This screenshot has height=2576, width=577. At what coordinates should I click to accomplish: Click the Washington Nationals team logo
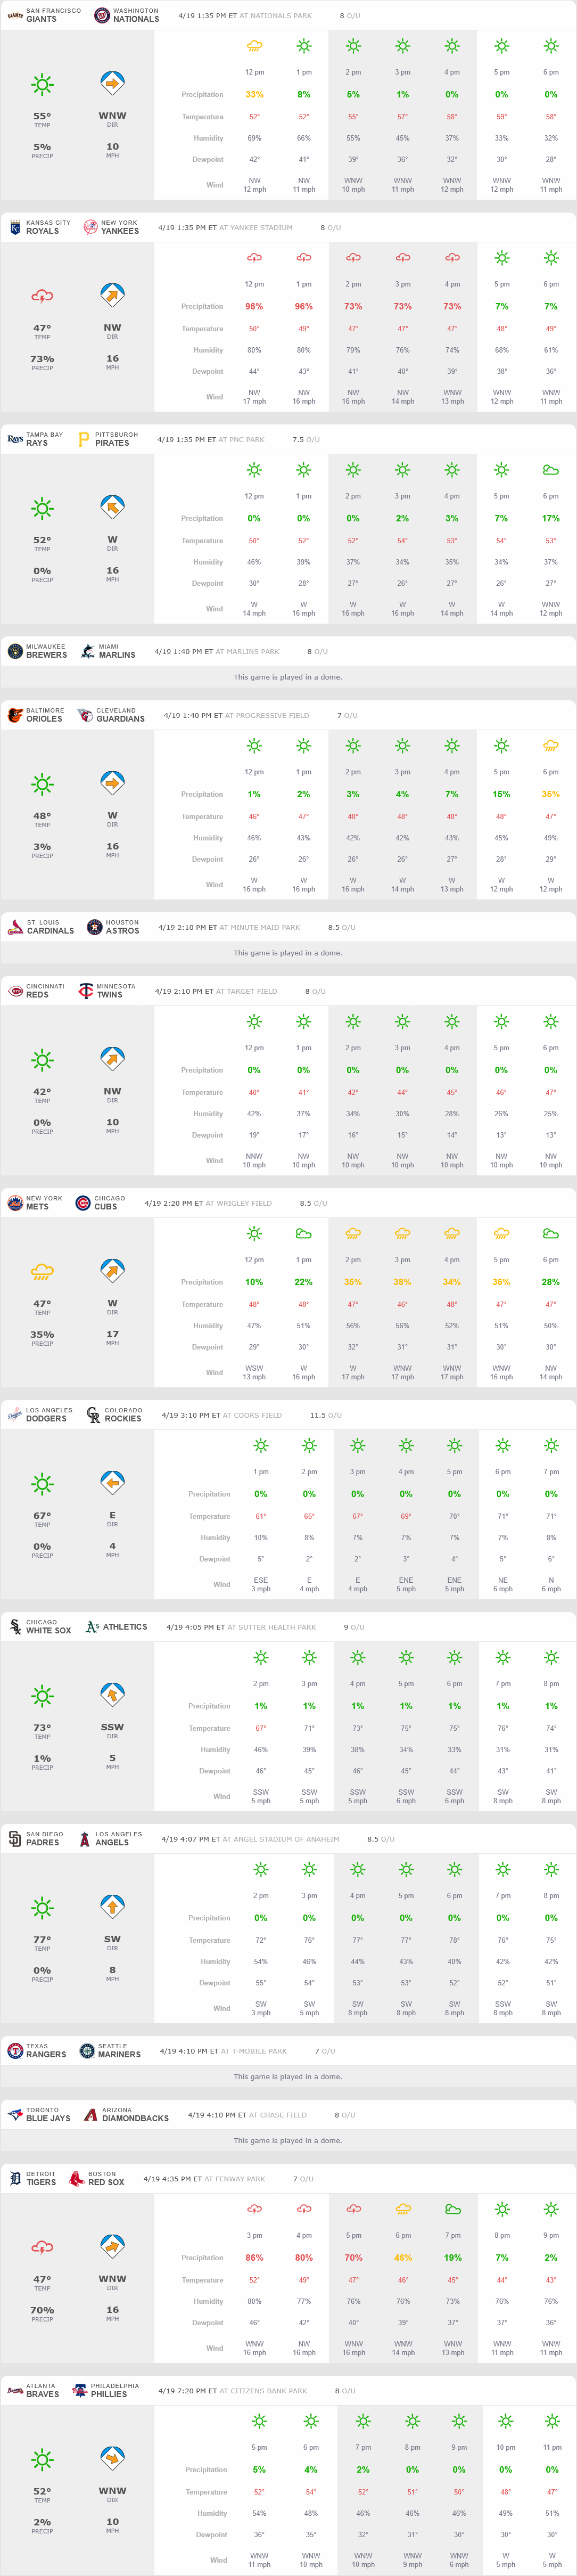click(101, 15)
